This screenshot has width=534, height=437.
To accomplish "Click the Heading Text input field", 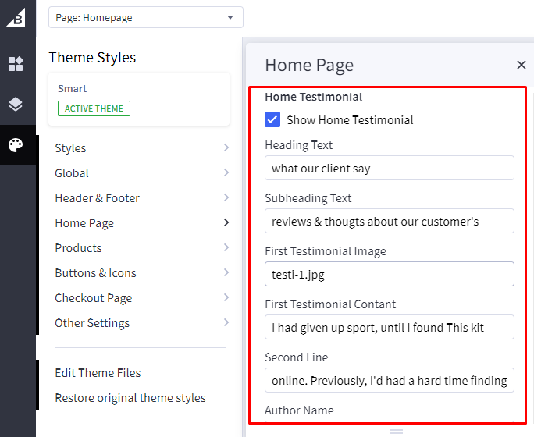I will point(389,168).
